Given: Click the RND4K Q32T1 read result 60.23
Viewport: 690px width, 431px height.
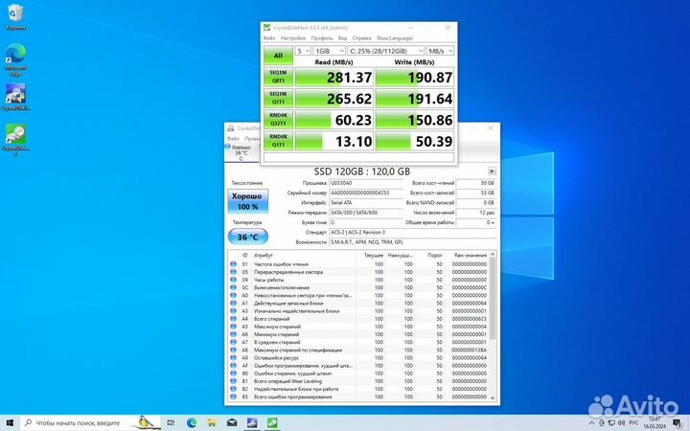Looking at the screenshot, I should (334, 120).
